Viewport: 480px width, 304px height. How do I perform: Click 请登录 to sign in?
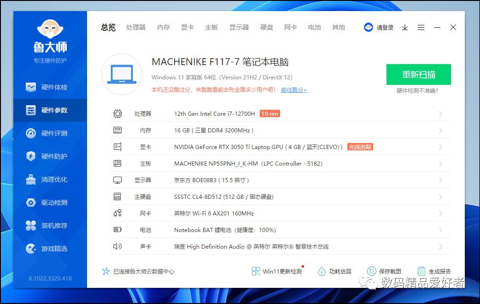point(385,28)
